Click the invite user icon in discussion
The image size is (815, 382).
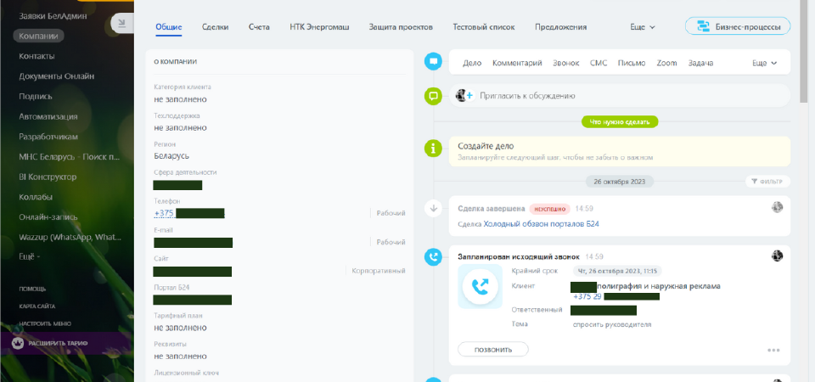coord(464,96)
